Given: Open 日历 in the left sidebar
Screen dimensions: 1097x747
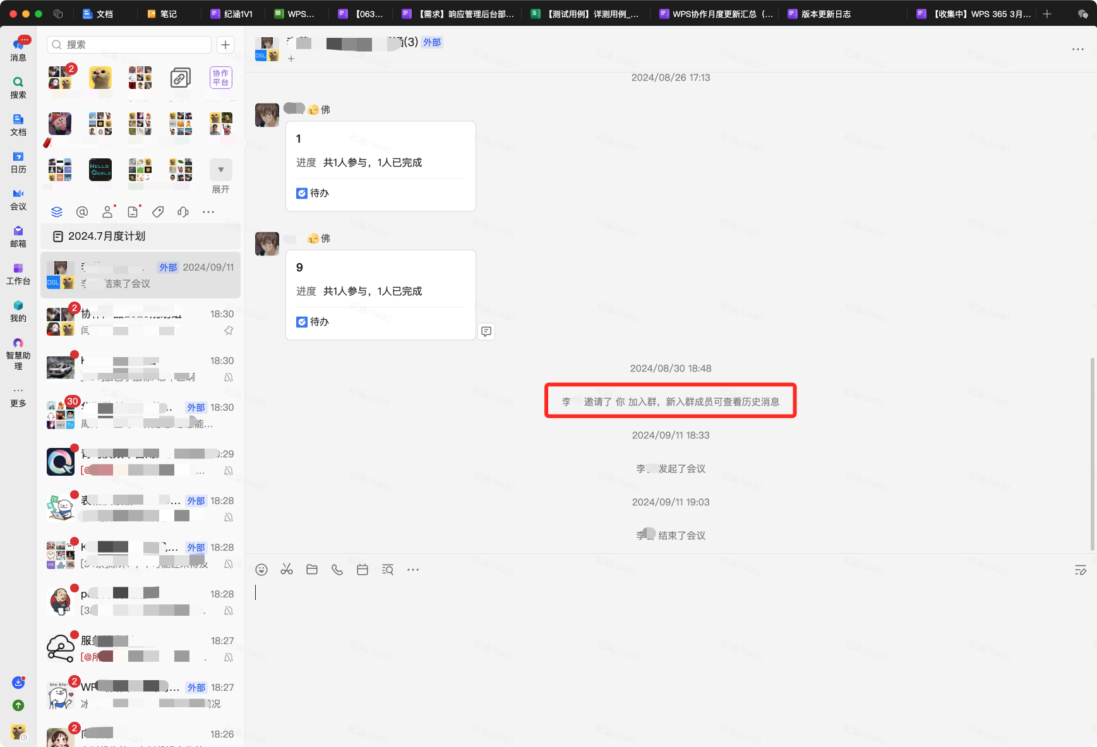Looking at the screenshot, I should [18, 162].
